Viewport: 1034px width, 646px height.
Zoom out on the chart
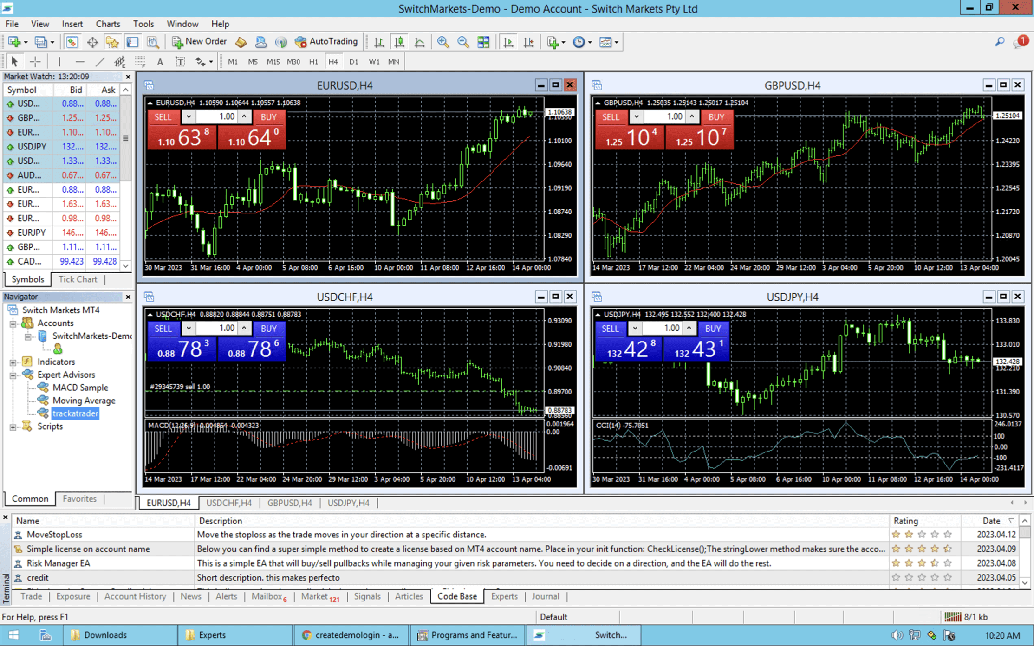pyautogui.click(x=463, y=42)
